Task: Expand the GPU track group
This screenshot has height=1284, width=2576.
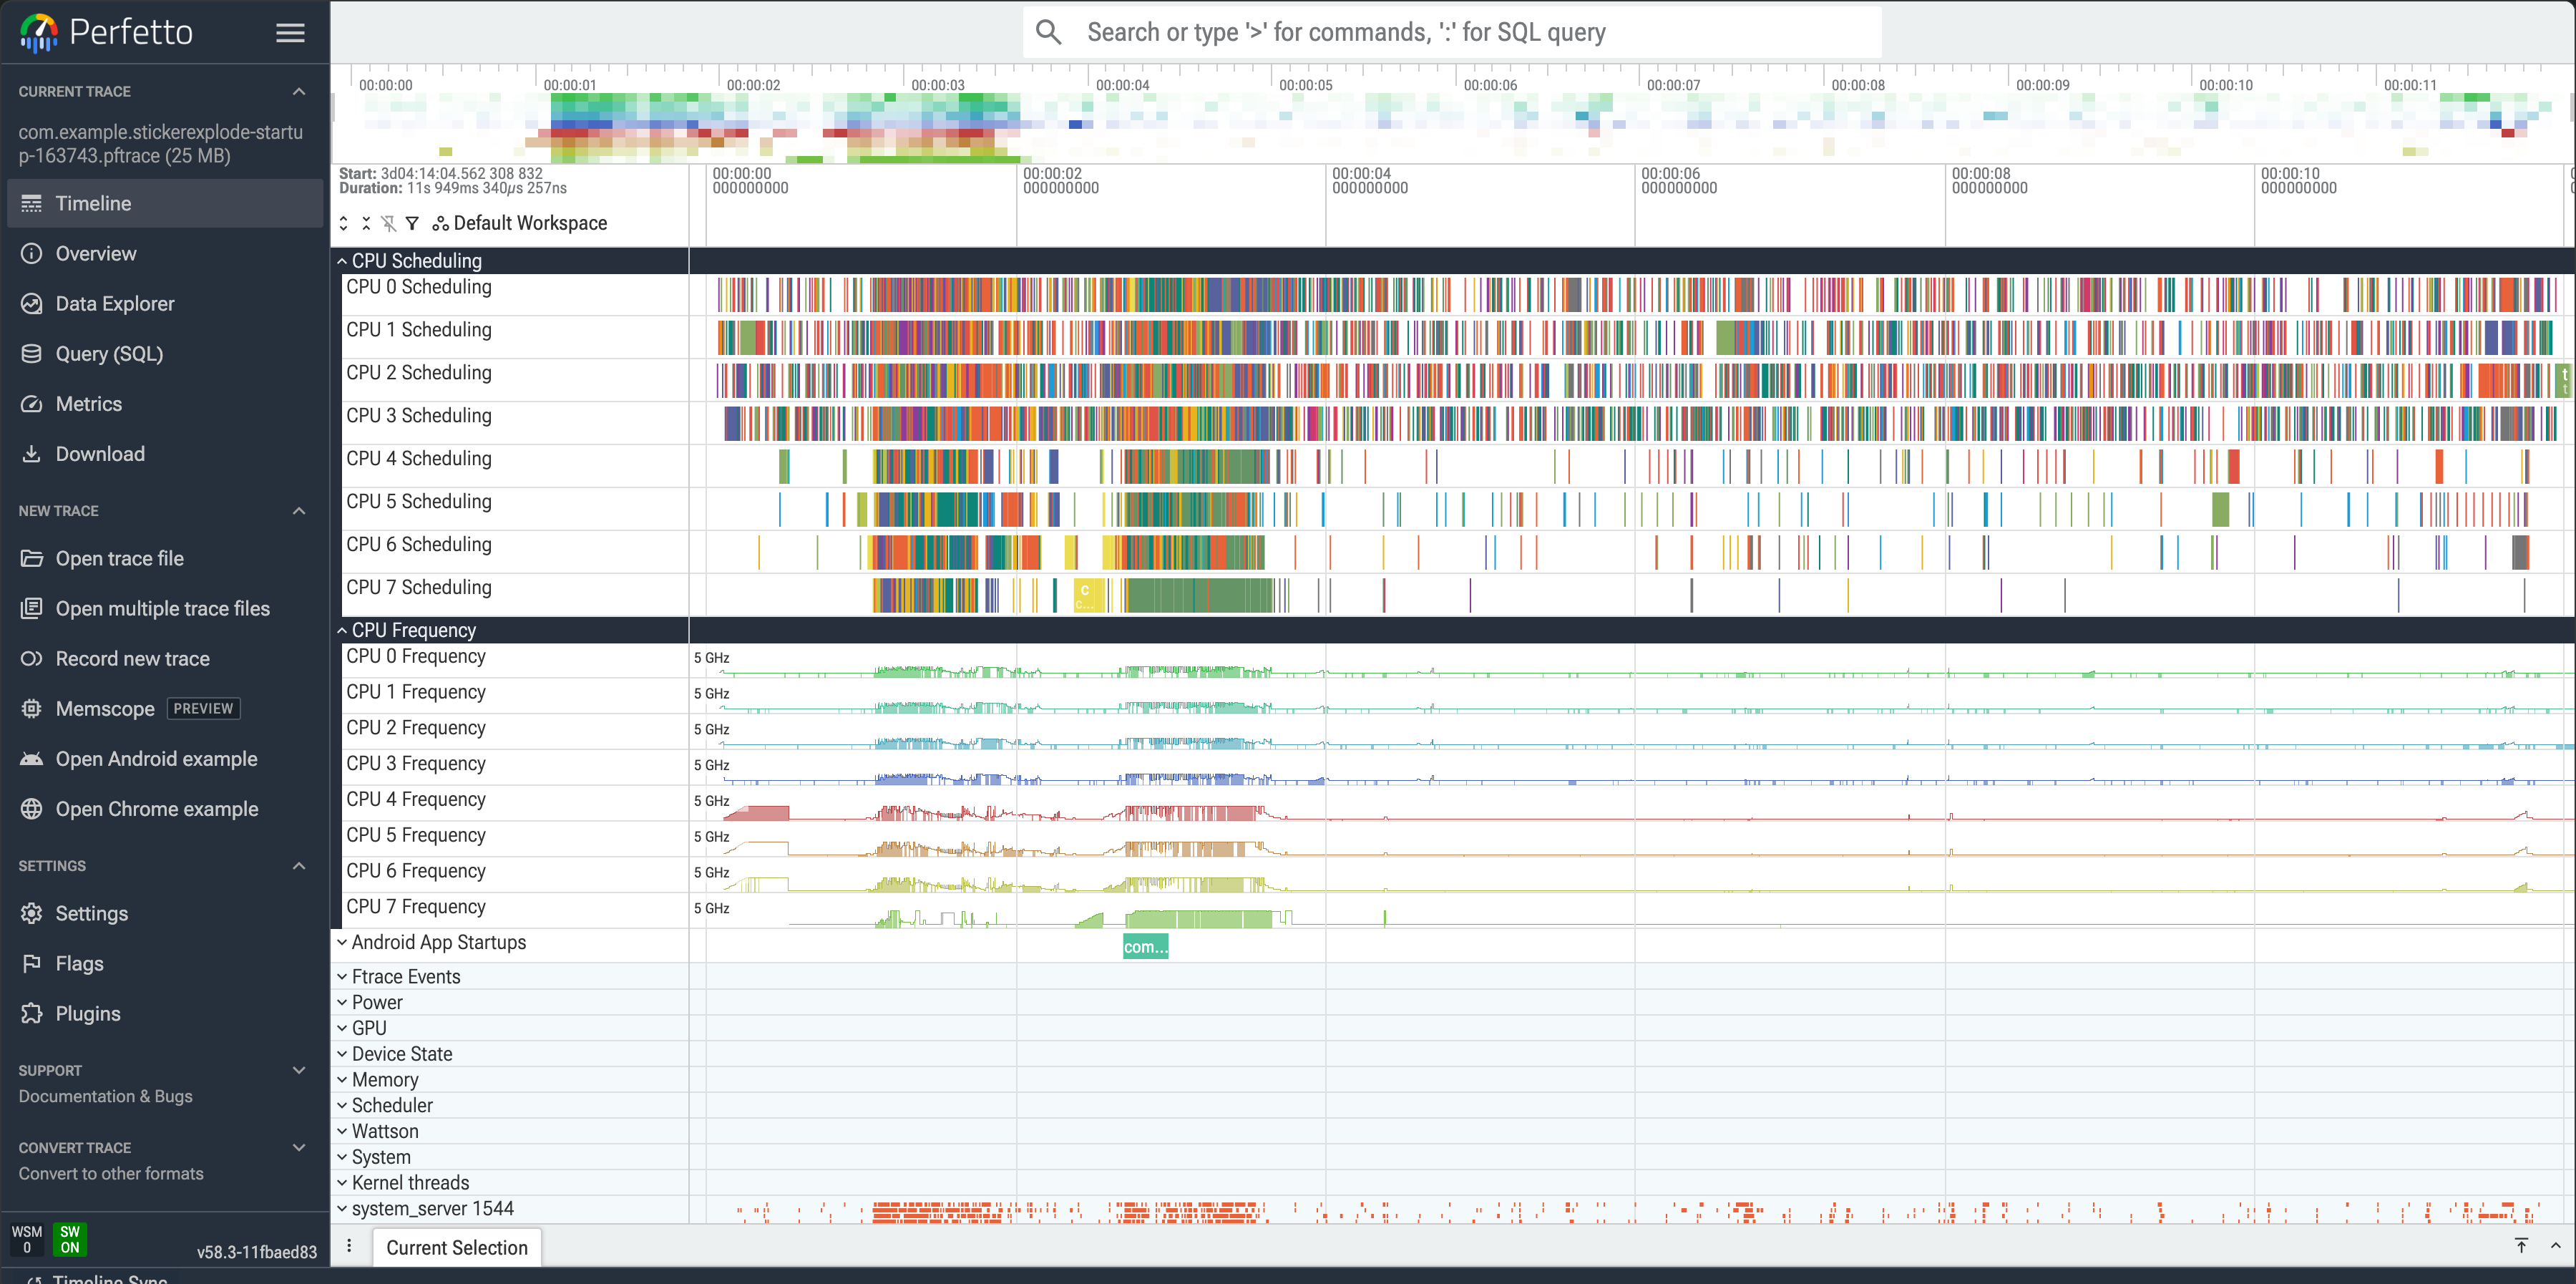Action: tap(342, 1028)
